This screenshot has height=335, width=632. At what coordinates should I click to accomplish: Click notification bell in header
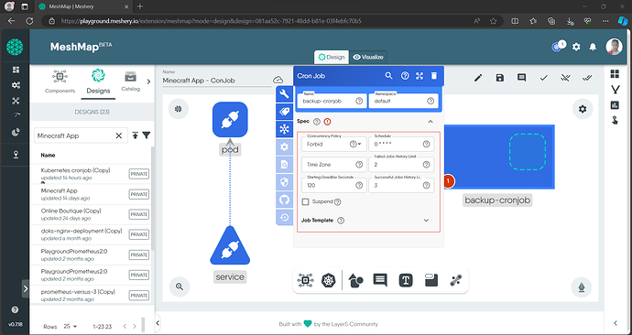(x=593, y=47)
